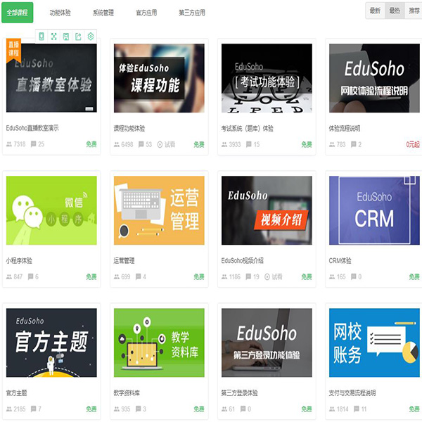Open the 体验流程说明 title link
This screenshot has height=422, width=422.
pos(345,129)
